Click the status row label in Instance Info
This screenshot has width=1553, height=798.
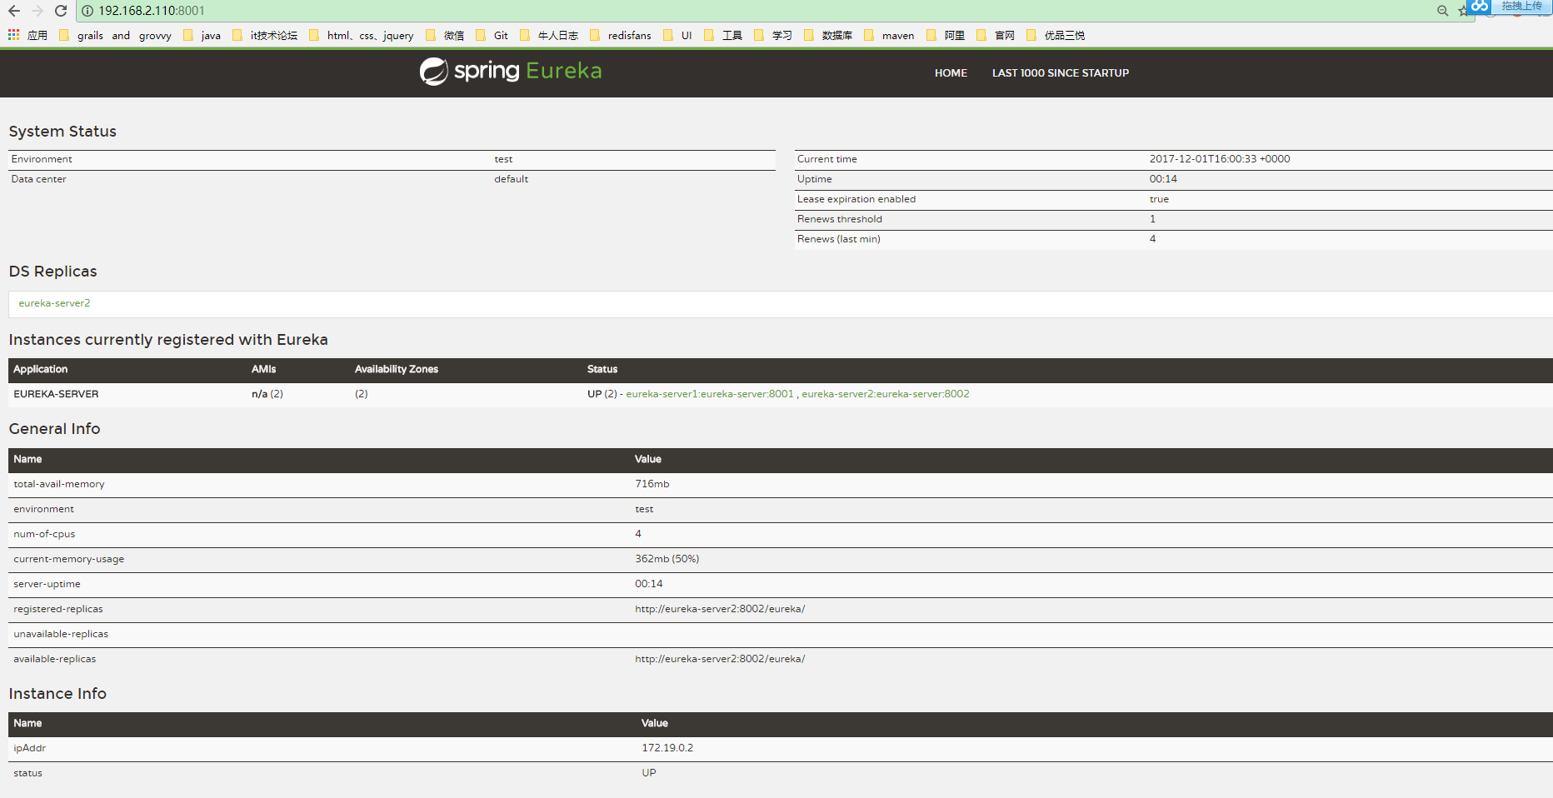click(28, 773)
